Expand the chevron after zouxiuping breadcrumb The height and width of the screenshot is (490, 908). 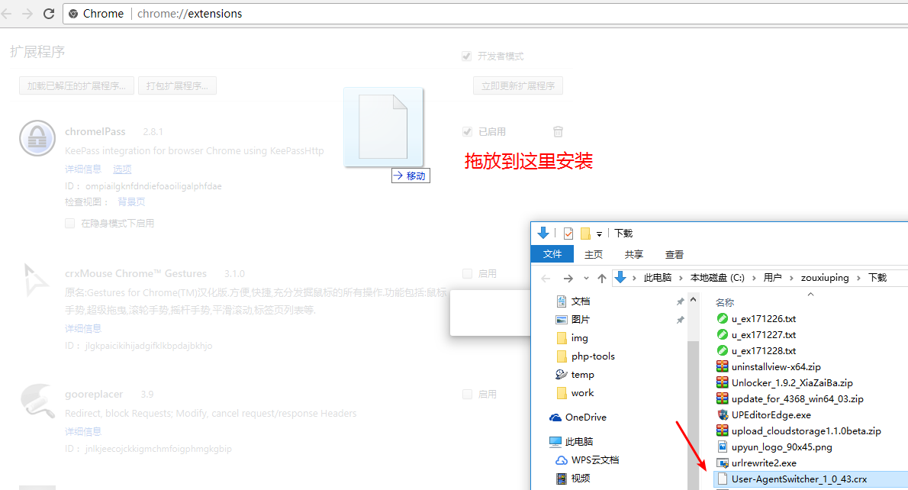pos(858,278)
